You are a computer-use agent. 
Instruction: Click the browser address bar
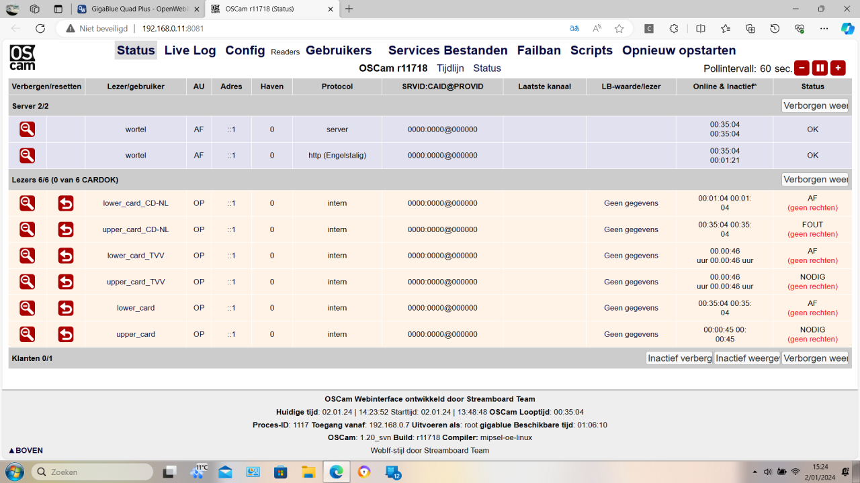pyautogui.click(x=336, y=29)
